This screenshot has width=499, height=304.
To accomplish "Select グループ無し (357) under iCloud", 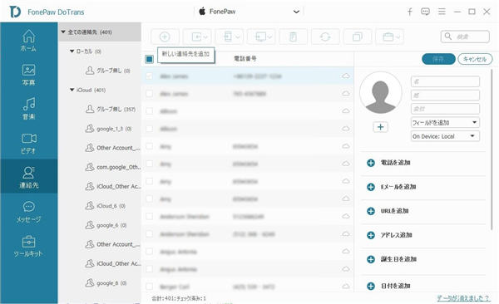I will (x=111, y=109).
